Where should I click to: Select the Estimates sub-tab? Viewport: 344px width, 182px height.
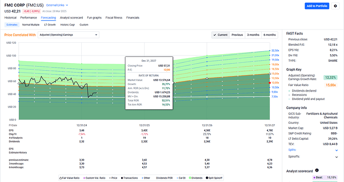tap(12, 25)
